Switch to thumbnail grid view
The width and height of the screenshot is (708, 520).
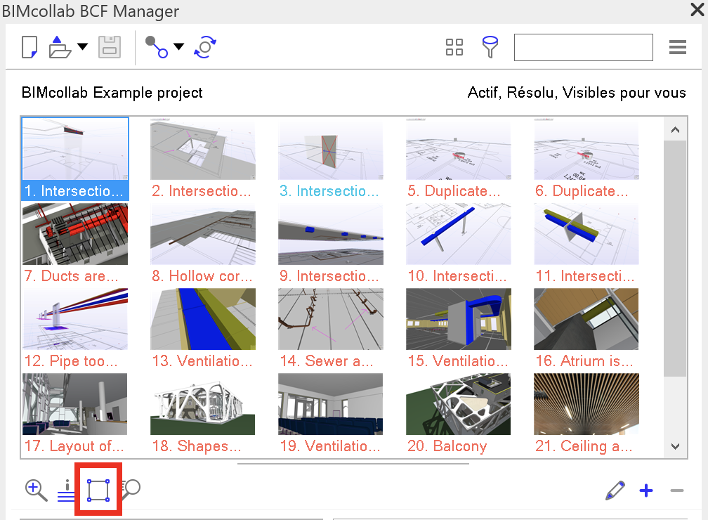point(454,47)
